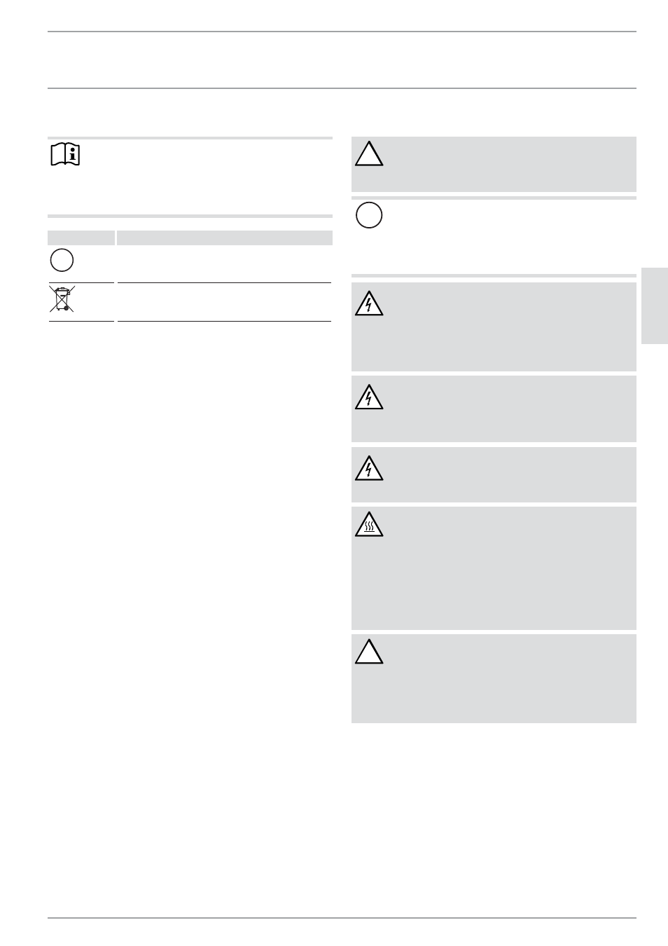Click the circle symbol beside the side tab column
Viewport: 668px width, 946px height.
coord(369,214)
